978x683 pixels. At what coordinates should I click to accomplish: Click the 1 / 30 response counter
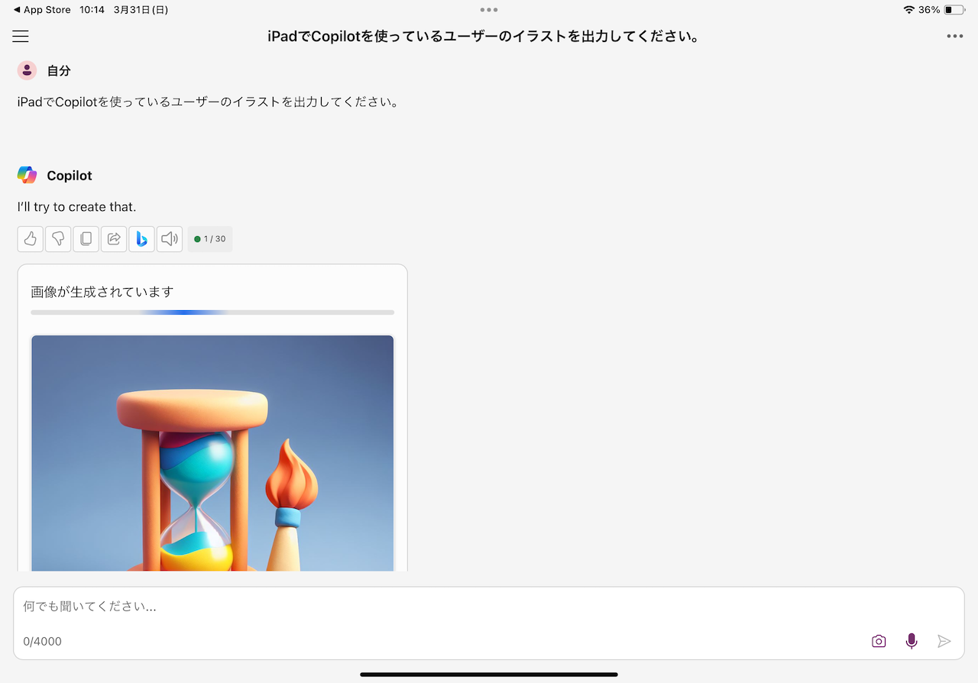pos(210,239)
